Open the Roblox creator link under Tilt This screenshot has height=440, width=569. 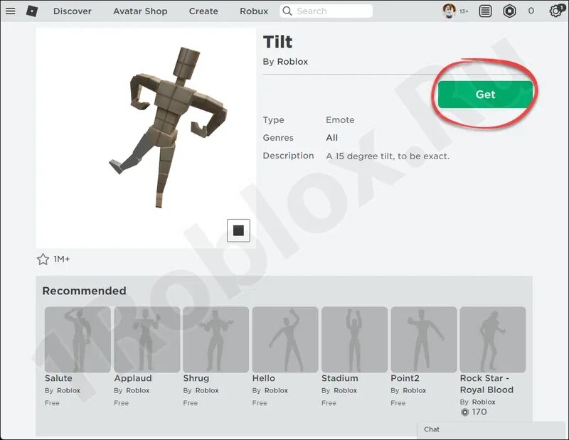tap(292, 62)
